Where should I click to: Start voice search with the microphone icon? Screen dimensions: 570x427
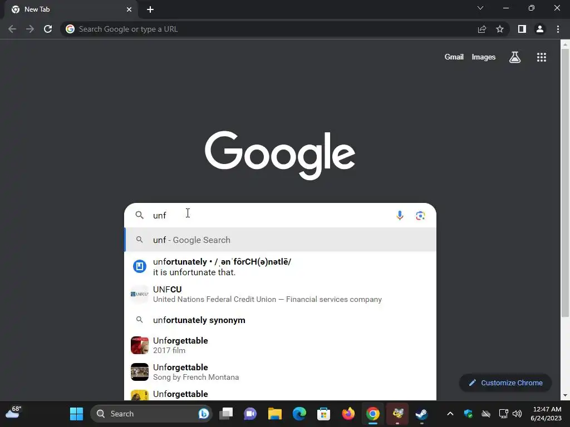400,215
